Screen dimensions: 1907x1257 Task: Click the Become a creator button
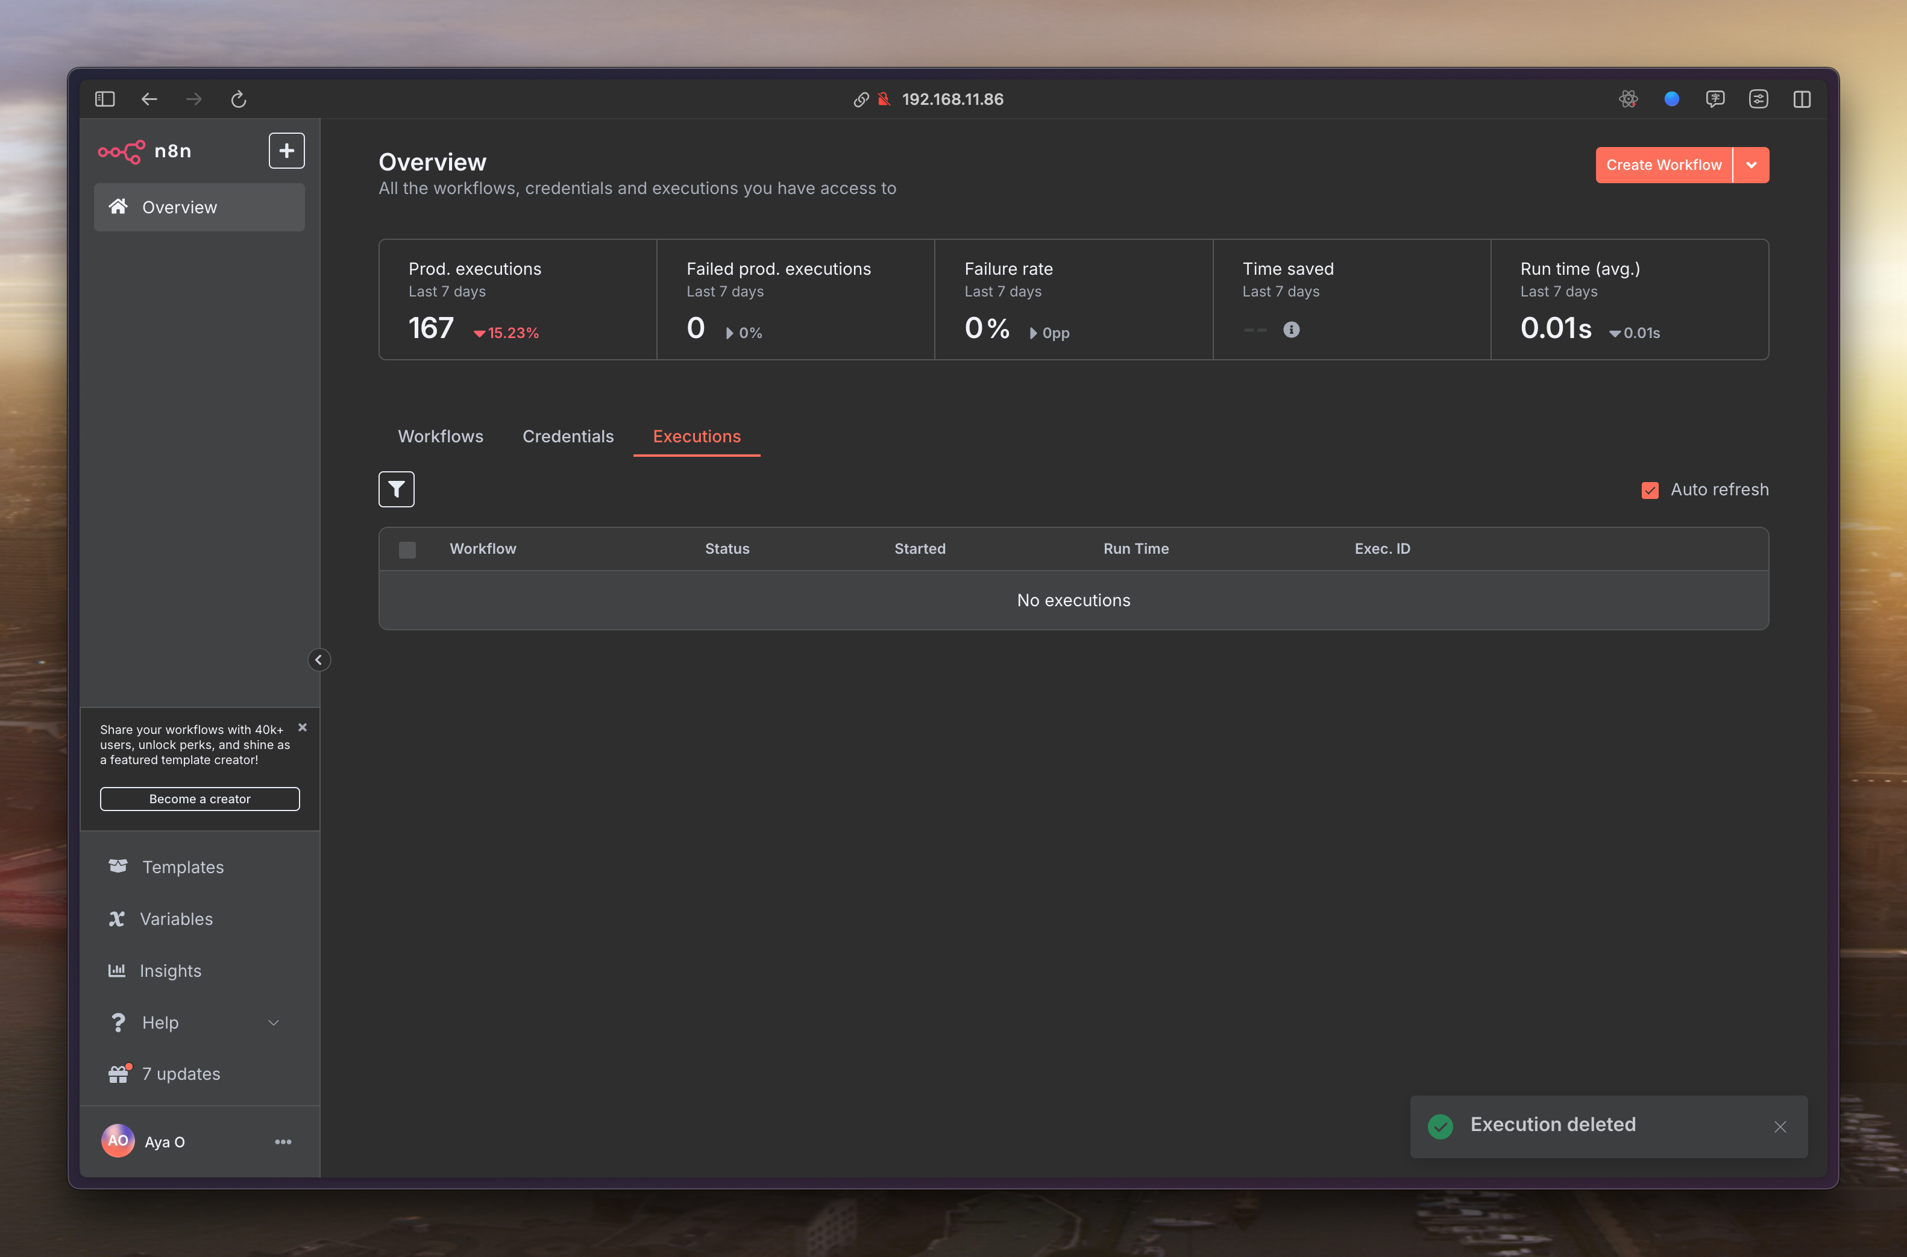(199, 798)
